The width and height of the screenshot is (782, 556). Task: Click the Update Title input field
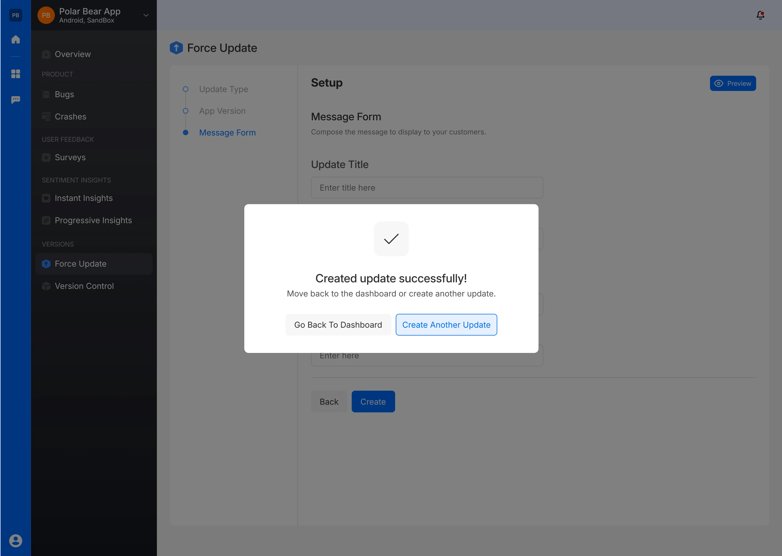point(426,188)
